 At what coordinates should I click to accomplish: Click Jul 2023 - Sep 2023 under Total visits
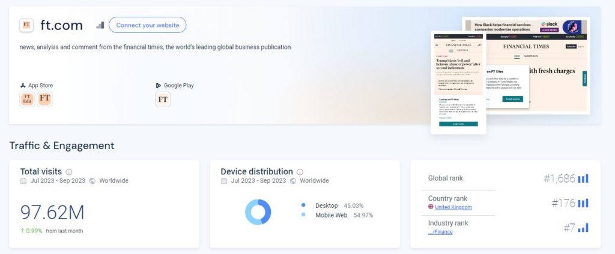pyautogui.click(x=58, y=181)
